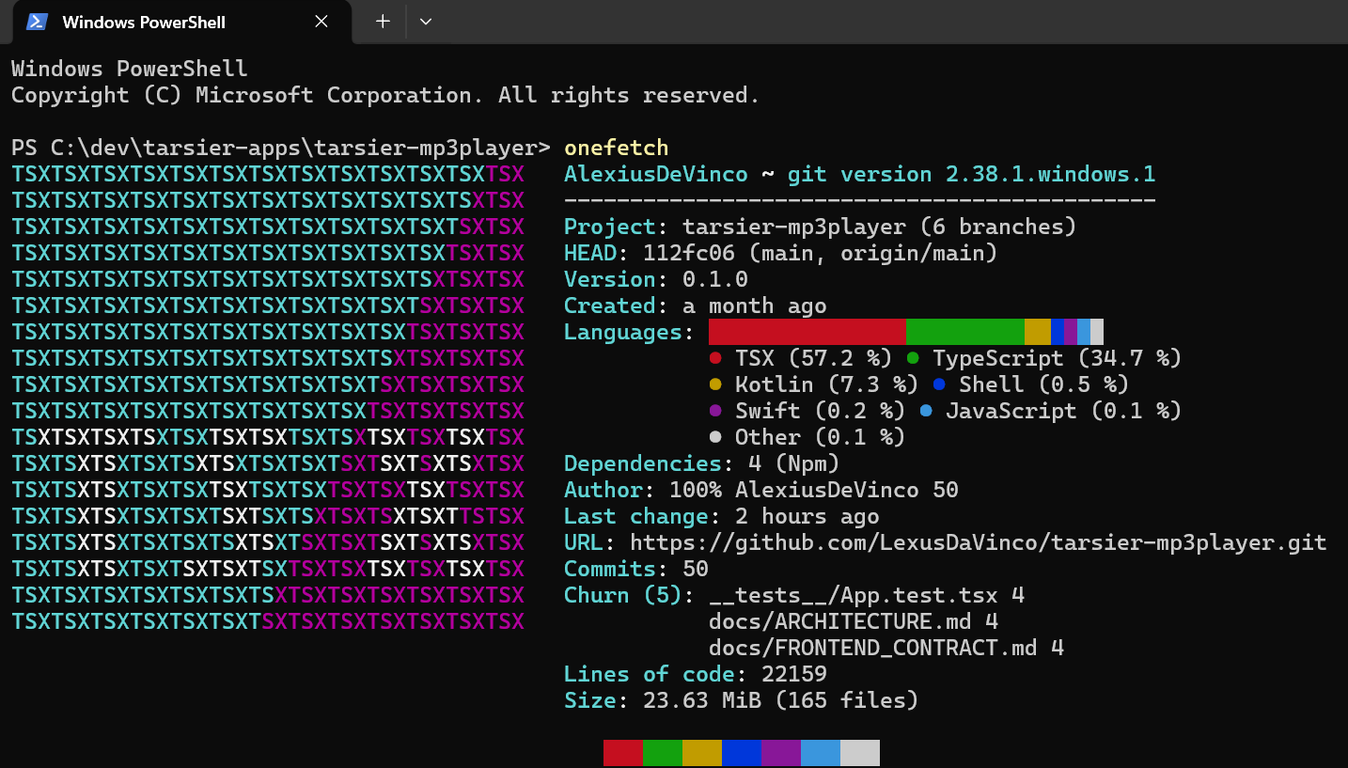This screenshot has width=1348, height=768.
Task: Click the Shell (0.5 %) text
Action: click(x=1044, y=384)
